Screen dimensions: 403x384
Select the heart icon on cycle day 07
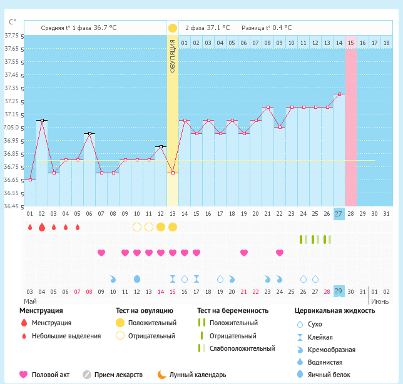click(101, 253)
